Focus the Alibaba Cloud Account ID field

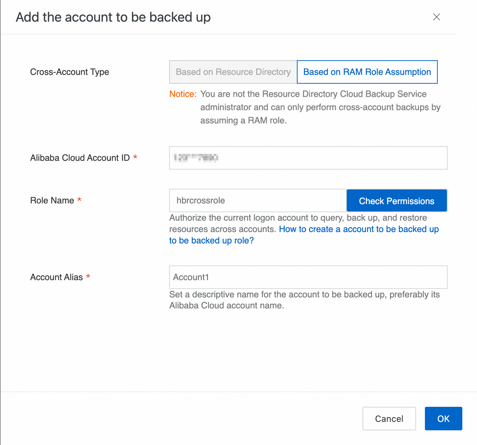tap(308, 158)
